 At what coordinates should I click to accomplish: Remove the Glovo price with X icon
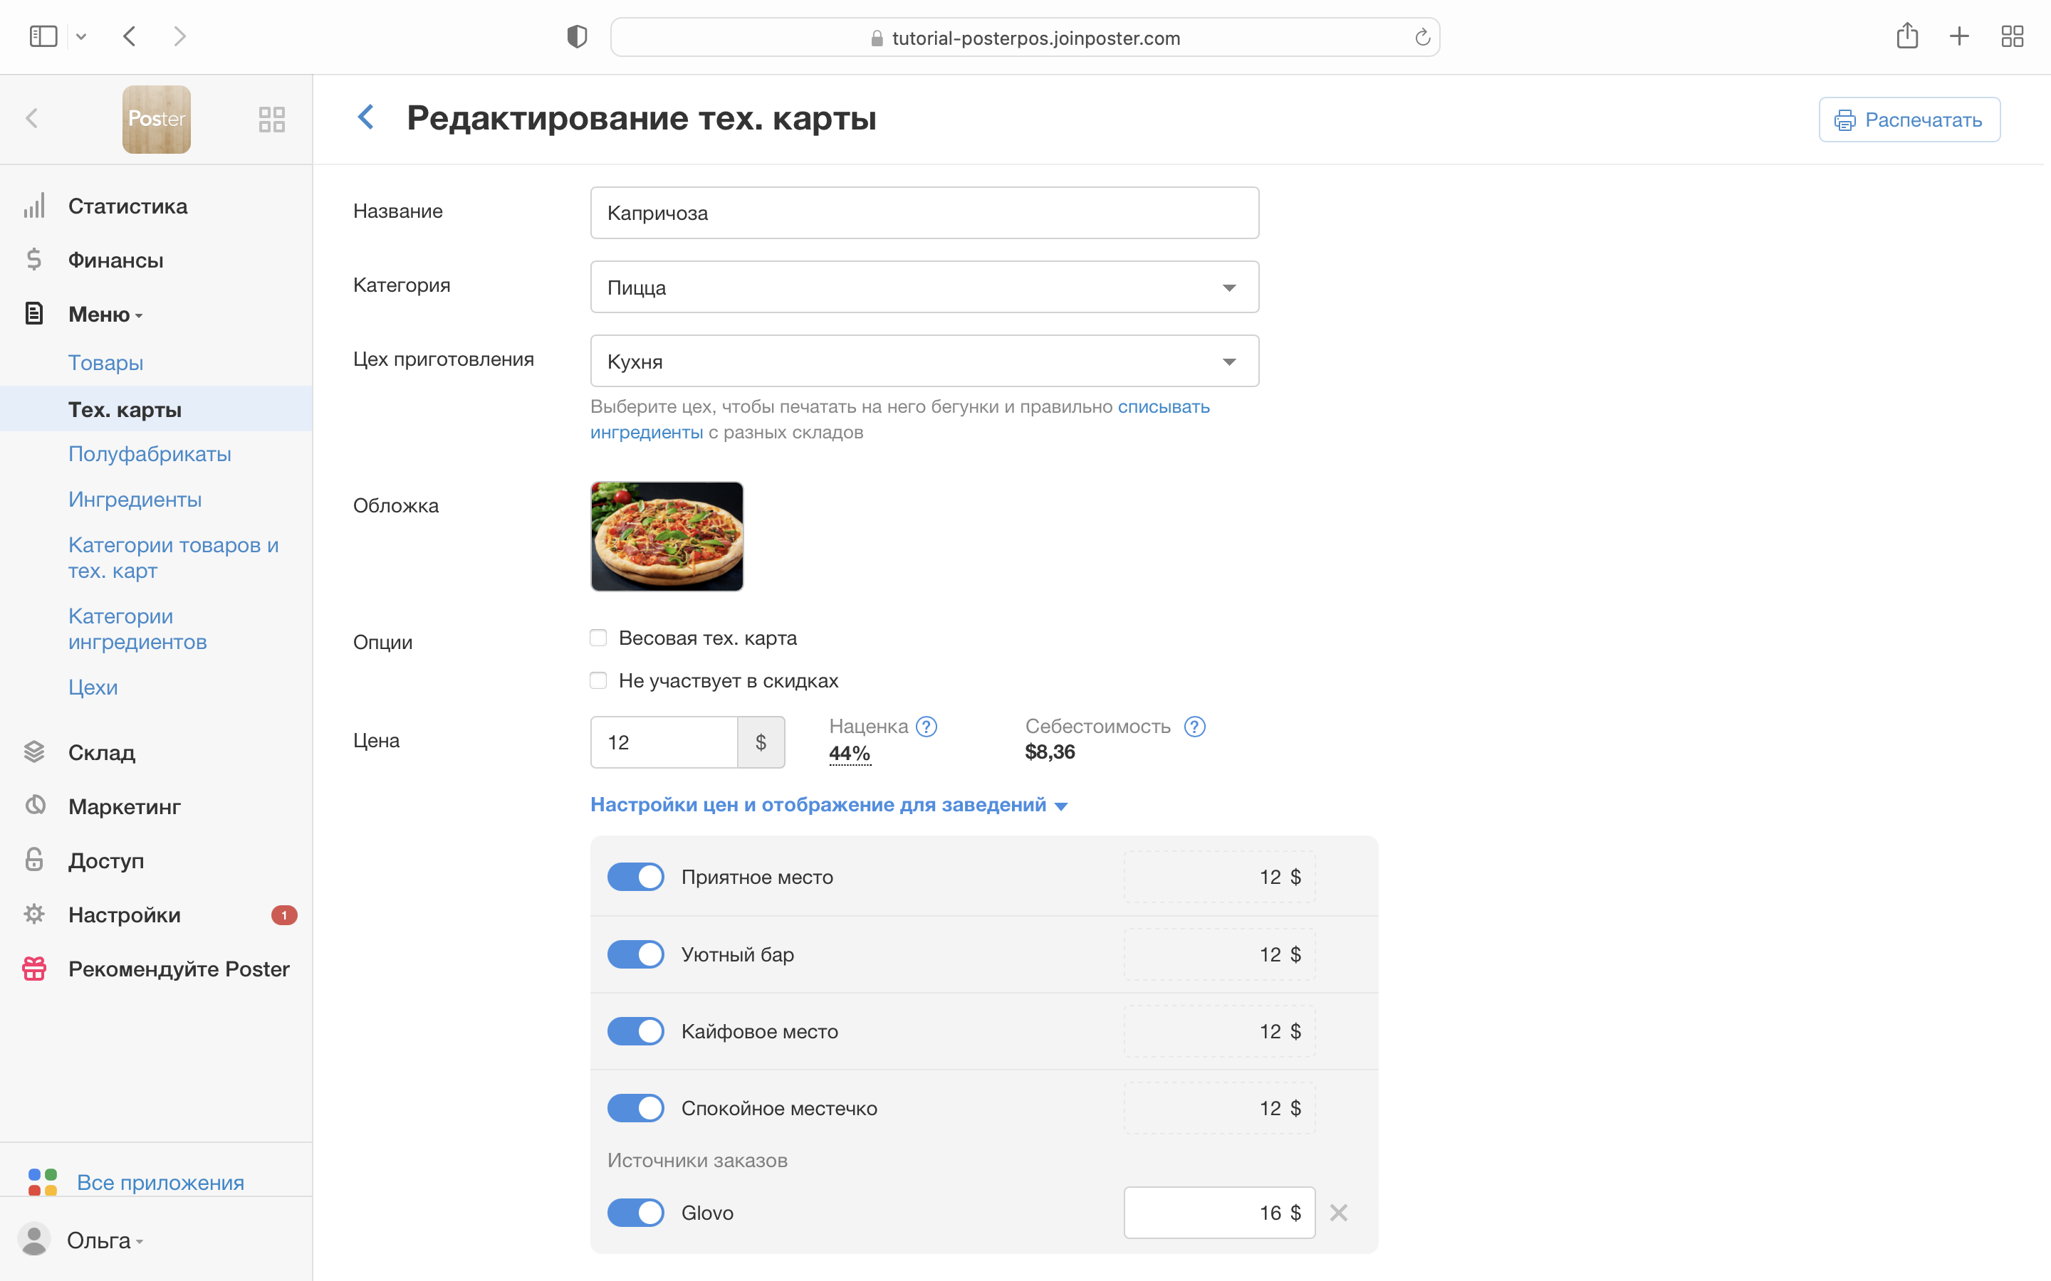pyautogui.click(x=1338, y=1213)
